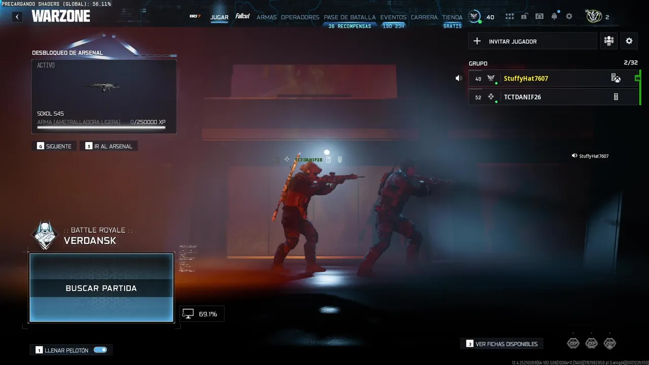Image resolution: width=649 pixels, height=365 pixels.
Task: Click the WARZONE logo
Action: point(61,16)
